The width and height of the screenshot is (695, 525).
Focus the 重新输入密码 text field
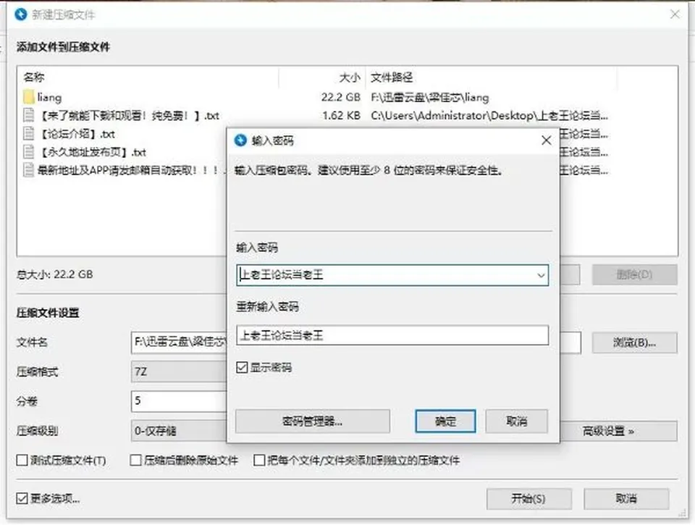pyautogui.click(x=392, y=335)
